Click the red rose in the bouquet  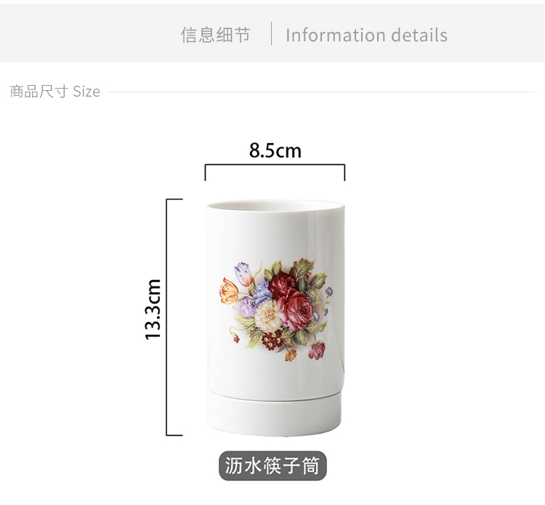(297, 310)
